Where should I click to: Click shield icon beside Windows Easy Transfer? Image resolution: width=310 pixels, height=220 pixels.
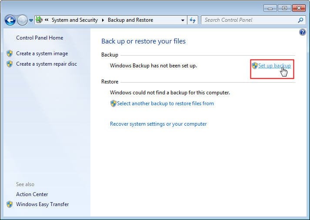coord(10,204)
